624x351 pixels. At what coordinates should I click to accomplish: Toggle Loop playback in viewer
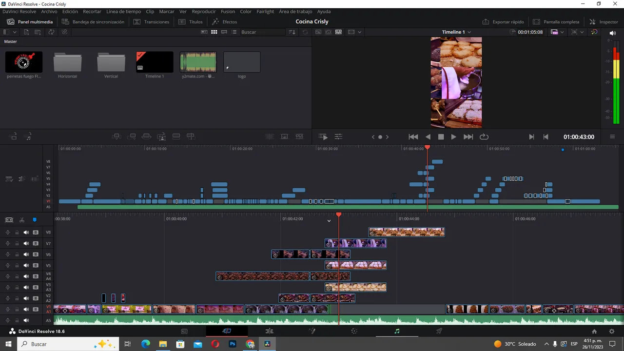click(x=484, y=137)
